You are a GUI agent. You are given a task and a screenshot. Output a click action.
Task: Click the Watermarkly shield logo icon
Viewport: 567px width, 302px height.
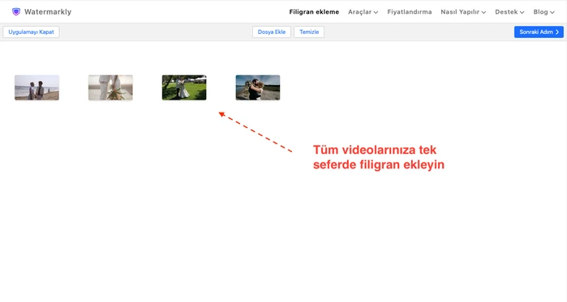[16, 12]
